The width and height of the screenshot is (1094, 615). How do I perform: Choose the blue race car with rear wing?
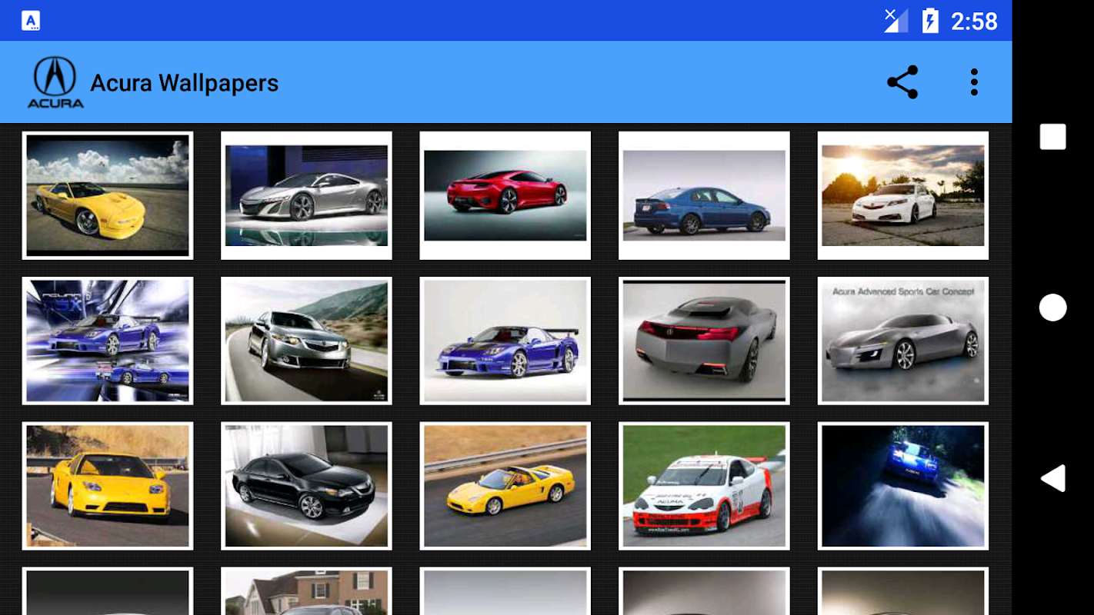(505, 341)
